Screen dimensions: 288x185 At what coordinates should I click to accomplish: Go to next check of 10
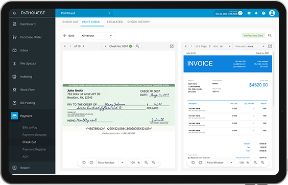[x=83, y=47]
